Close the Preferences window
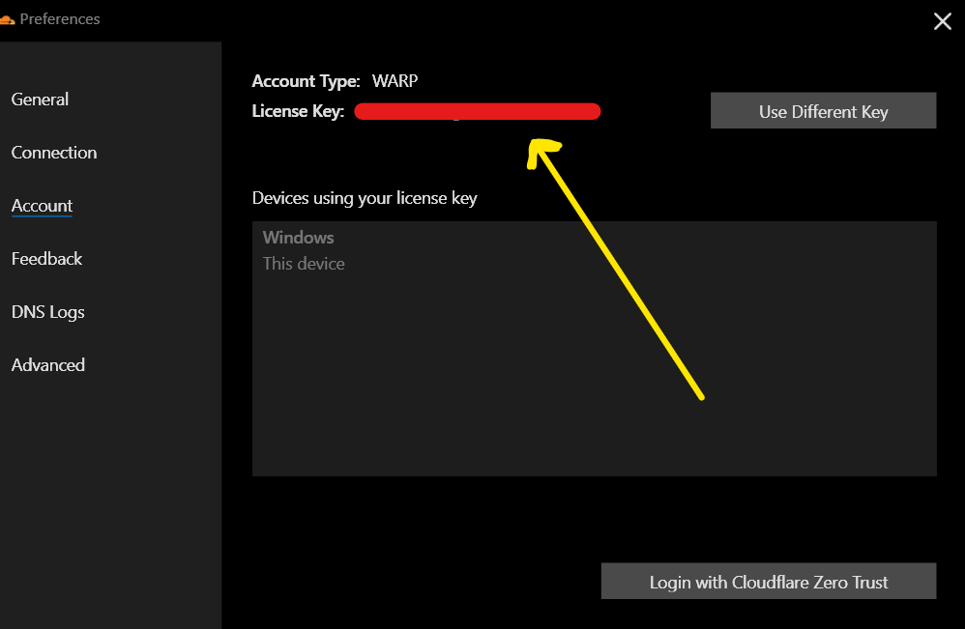Image resolution: width=965 pixels, height=629 pixels. 942,21
